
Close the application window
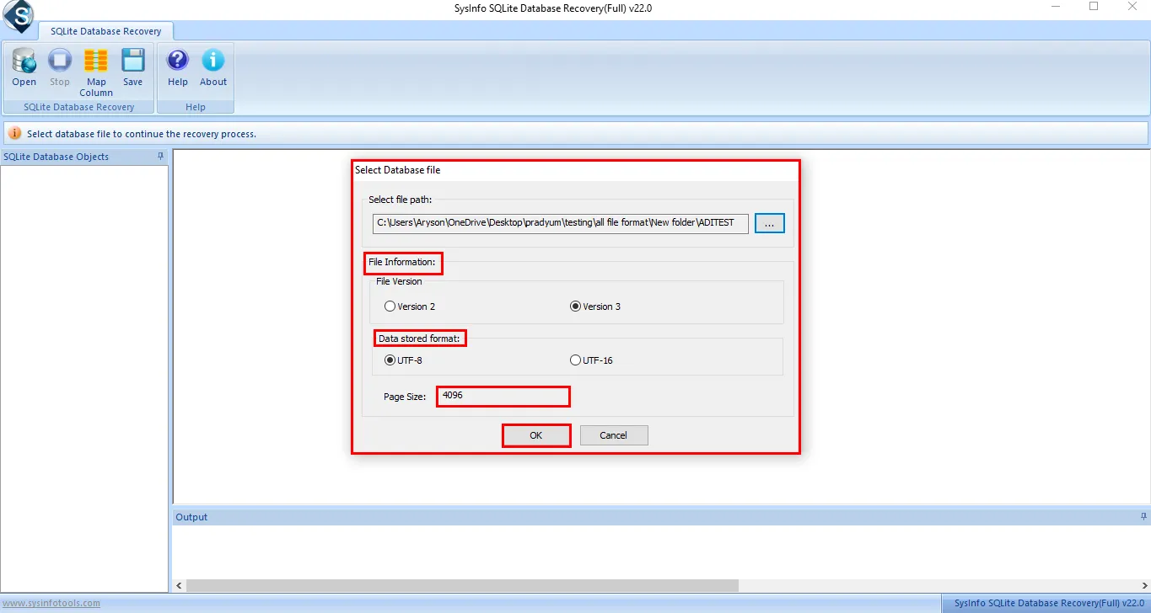[x=1132, y=7]
